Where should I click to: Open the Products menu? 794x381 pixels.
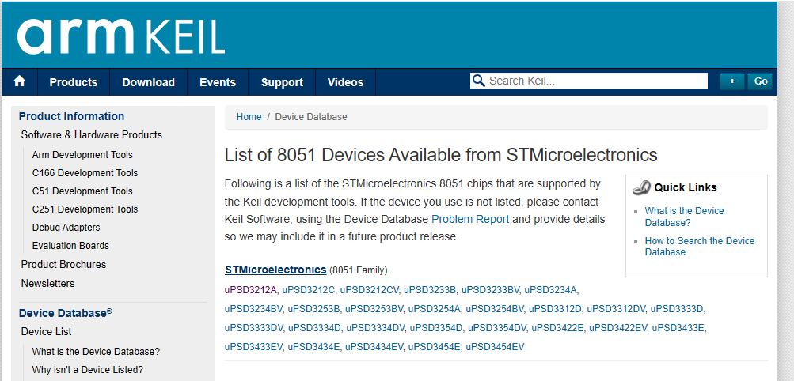click(74, 82)
